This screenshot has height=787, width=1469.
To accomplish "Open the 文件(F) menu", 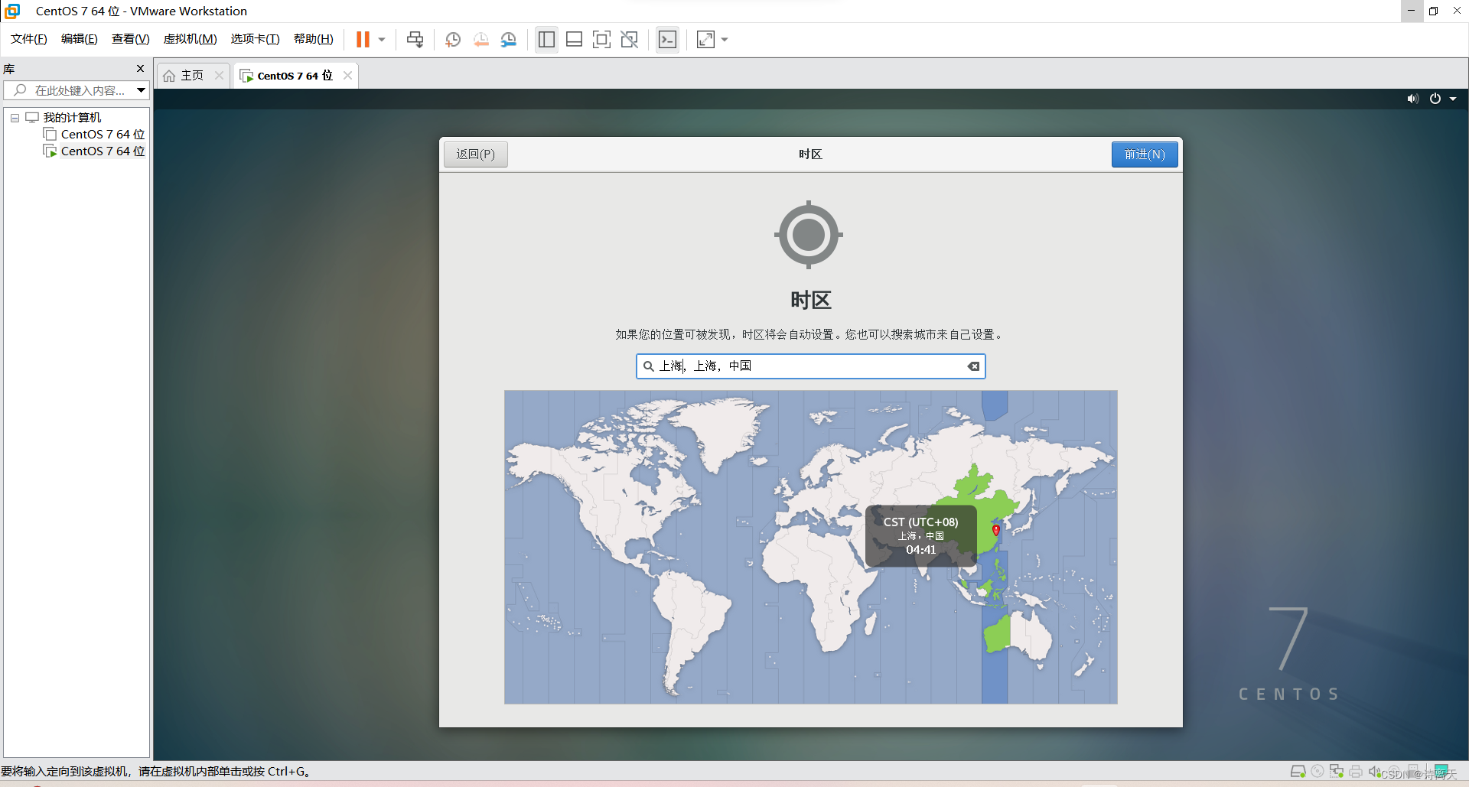I will coord(29,39).
